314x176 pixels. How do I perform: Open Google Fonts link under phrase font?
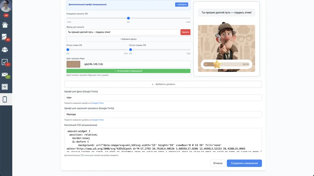pos(97,103)
